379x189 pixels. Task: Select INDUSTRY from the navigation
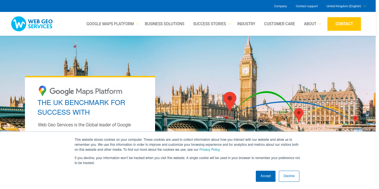pos(246,24)
